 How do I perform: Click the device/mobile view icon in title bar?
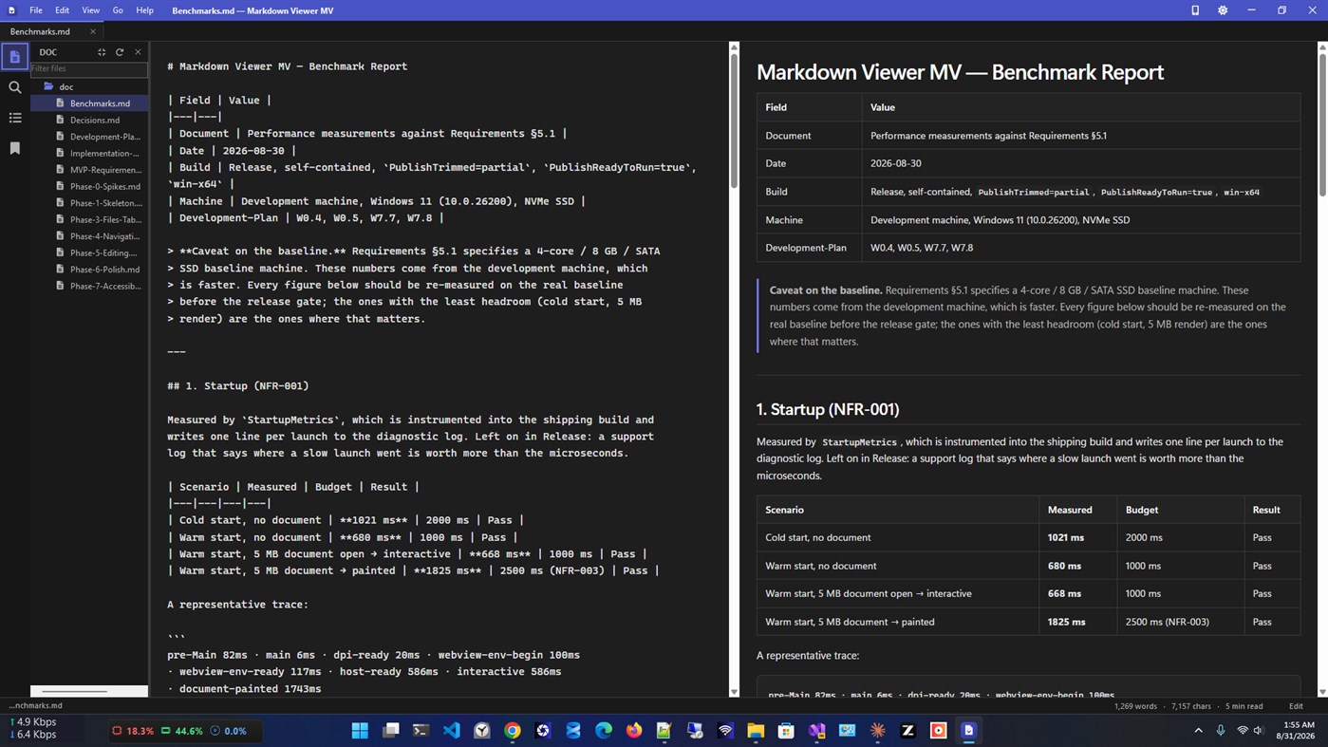(1195, 10)
